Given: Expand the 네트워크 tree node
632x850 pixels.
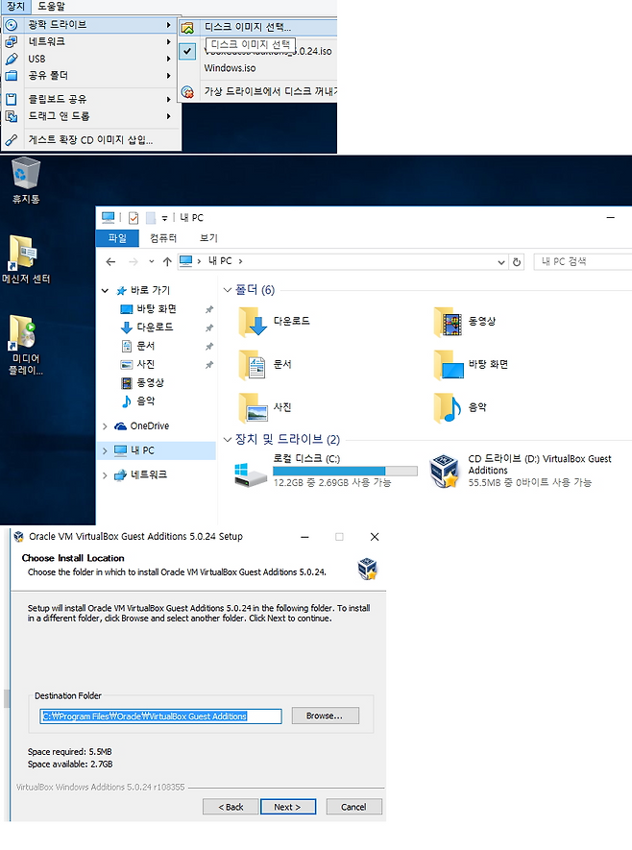Looking at the screenshot, I should click(105, 475).
